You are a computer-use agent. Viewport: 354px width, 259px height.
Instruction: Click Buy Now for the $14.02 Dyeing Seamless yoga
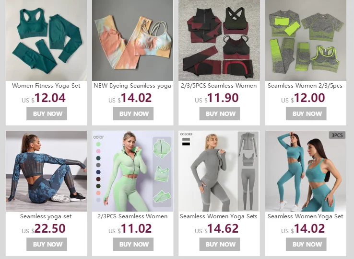coord(133,113)
